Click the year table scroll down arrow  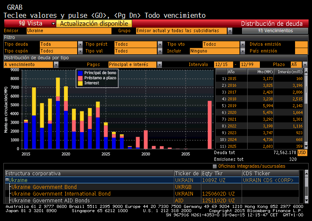tap(306, 147)
